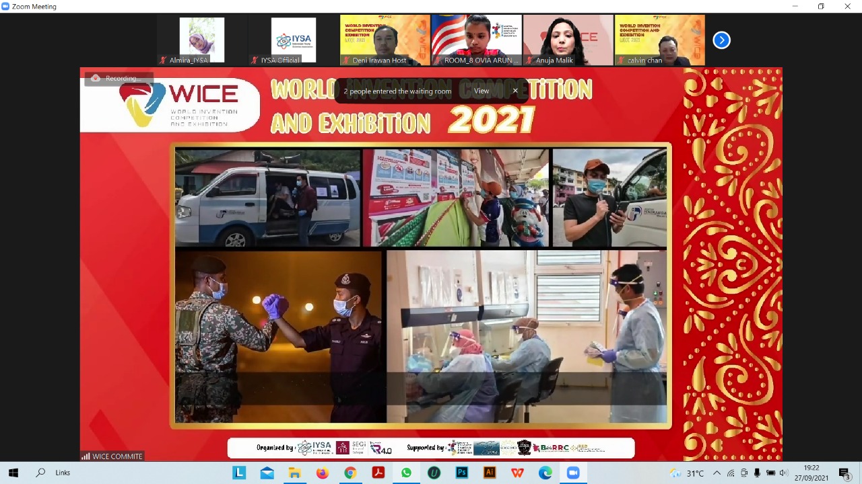Select Almira_IYSA video thumbnail

(202, 40)
